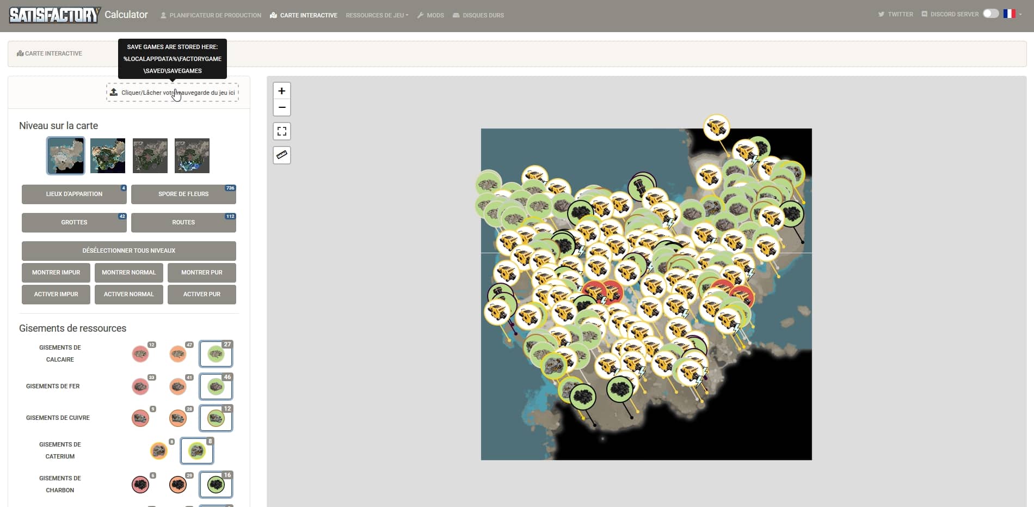Open Planificateur de production page
1034x507 pixels.
tap(211, 15)
